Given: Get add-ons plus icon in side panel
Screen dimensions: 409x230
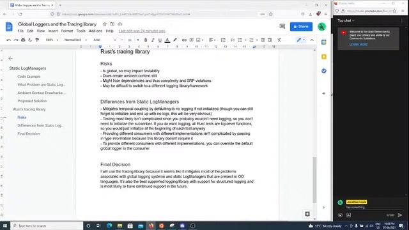Looking at the screenshot, I should (324, 93).
